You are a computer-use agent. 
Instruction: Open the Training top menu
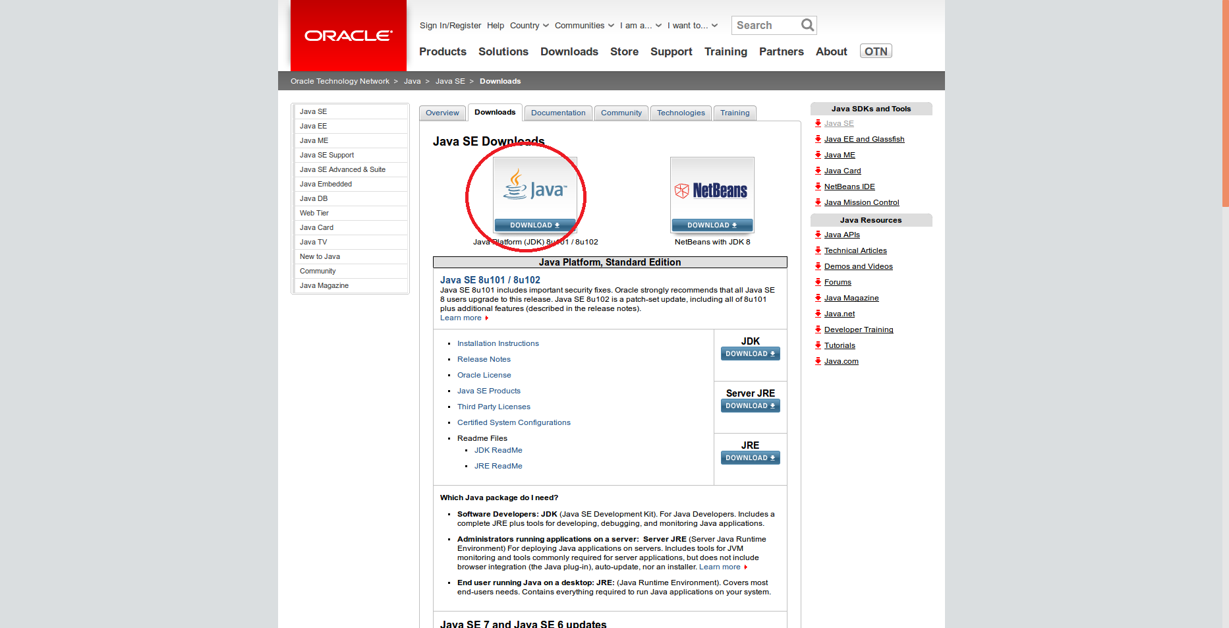(x=726, y=51)
